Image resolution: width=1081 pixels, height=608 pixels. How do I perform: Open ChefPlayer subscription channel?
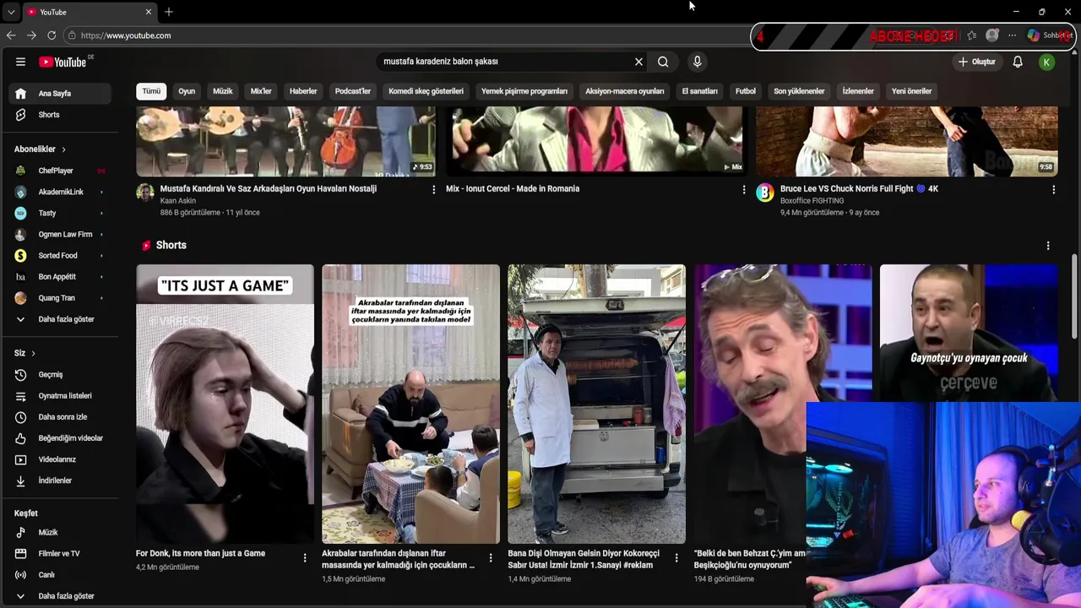(x=60, y=171)
